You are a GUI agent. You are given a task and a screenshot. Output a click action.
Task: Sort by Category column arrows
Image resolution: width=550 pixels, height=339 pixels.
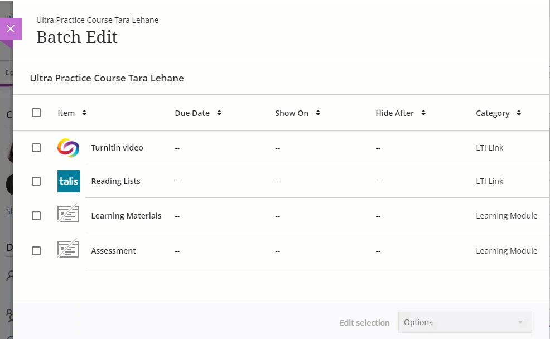519,113
